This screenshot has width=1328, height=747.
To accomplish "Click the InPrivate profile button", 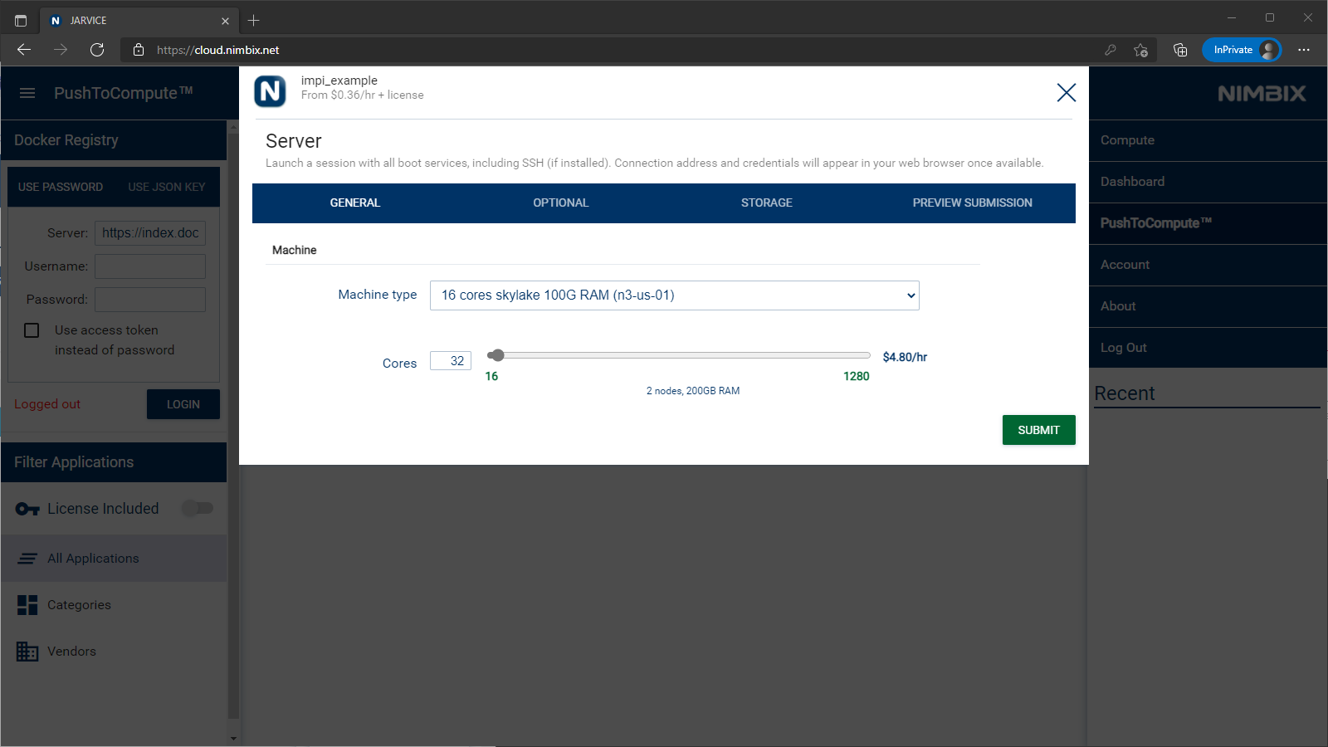I will pyautogui.click(x=1242, y=50).
